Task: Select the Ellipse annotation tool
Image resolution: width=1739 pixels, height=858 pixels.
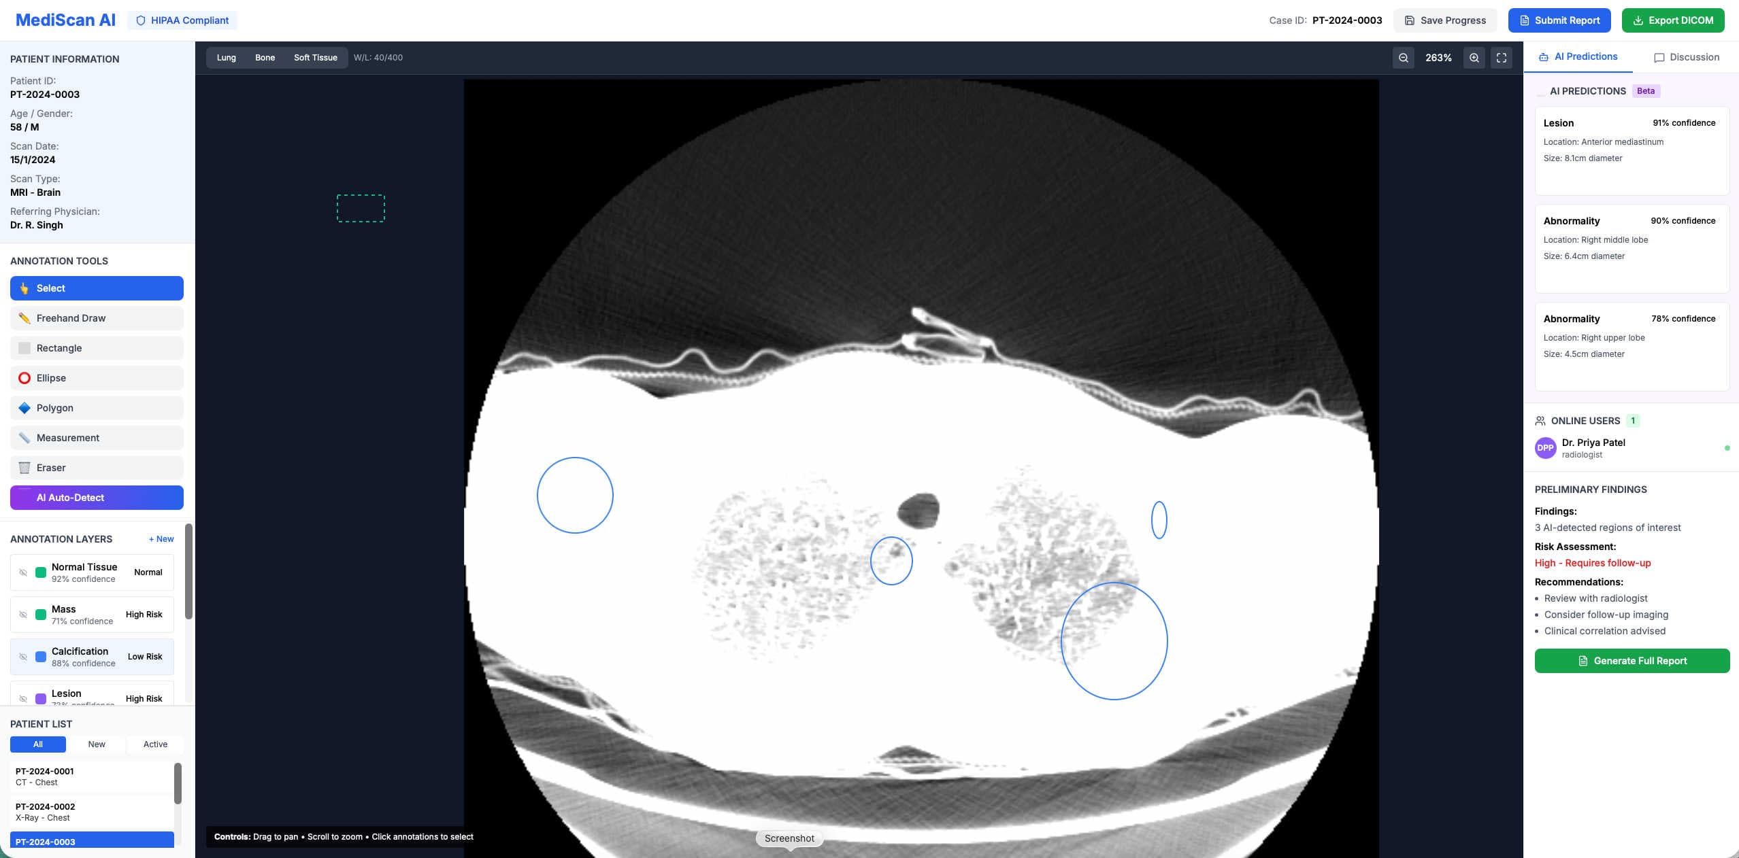Action: [96, 377]
